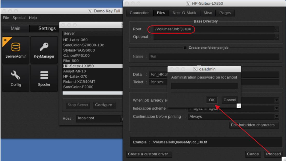Click browse button next to Root path
286x161 pixels.
point(277,29)
